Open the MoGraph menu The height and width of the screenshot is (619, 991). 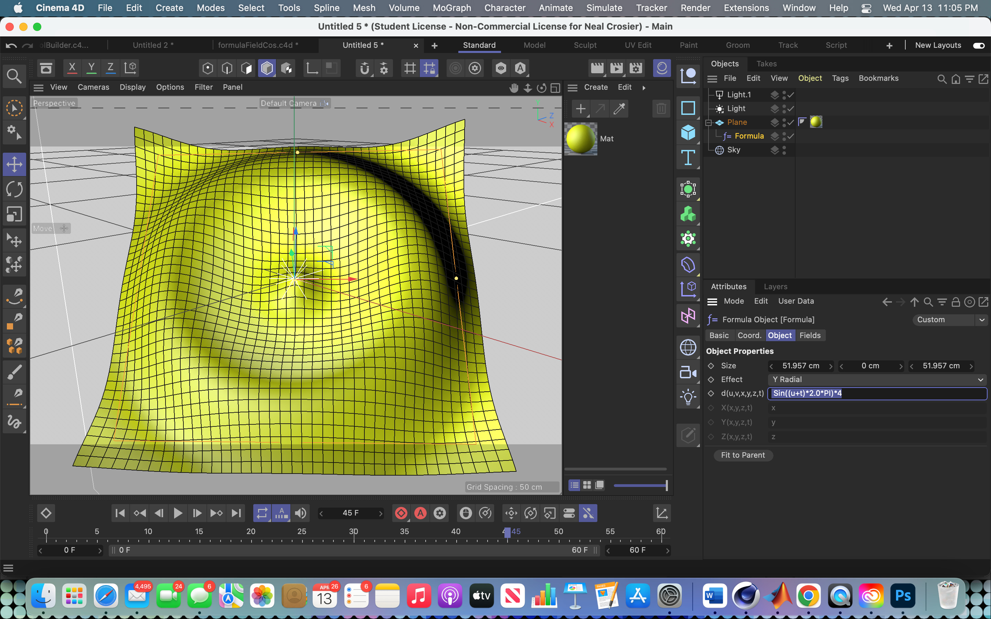click(452, 8)
